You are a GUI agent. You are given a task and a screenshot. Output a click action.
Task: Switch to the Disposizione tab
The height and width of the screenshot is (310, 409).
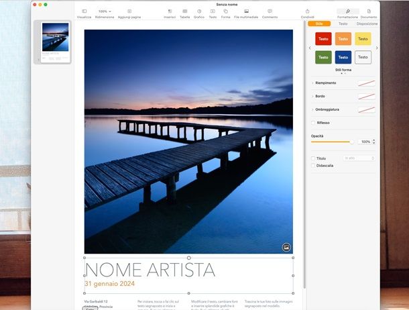[x=367, y=23]
